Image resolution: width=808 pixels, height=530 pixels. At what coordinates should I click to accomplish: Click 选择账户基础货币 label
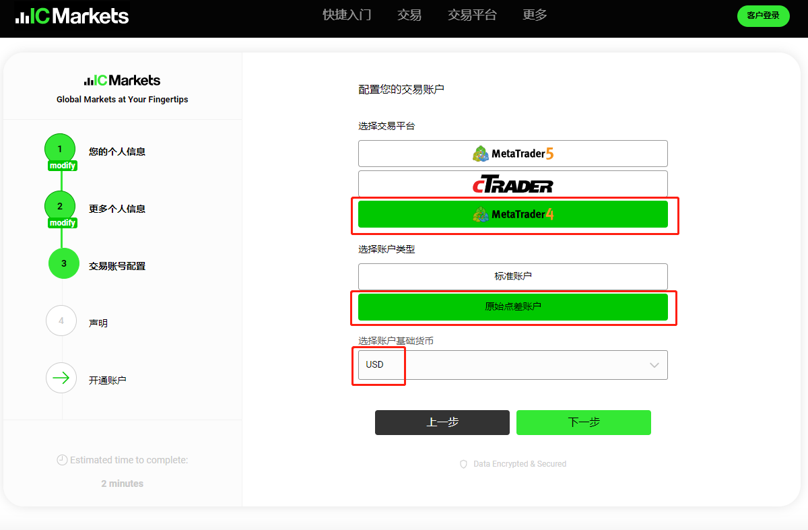tap(396, 341)
